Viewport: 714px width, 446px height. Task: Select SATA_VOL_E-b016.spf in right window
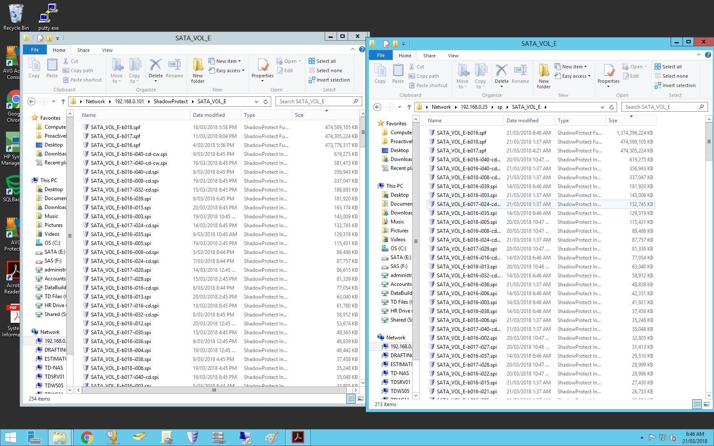point(461,133)
